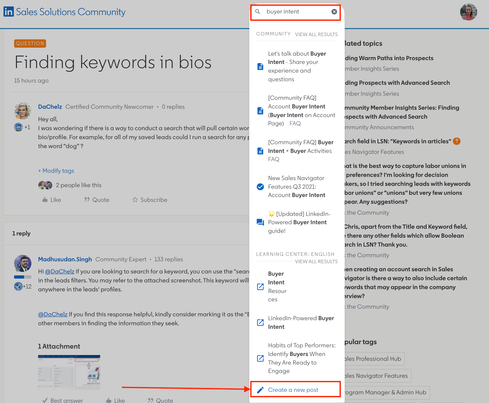Click Madhusudan.Singh avatar picture

23,264
